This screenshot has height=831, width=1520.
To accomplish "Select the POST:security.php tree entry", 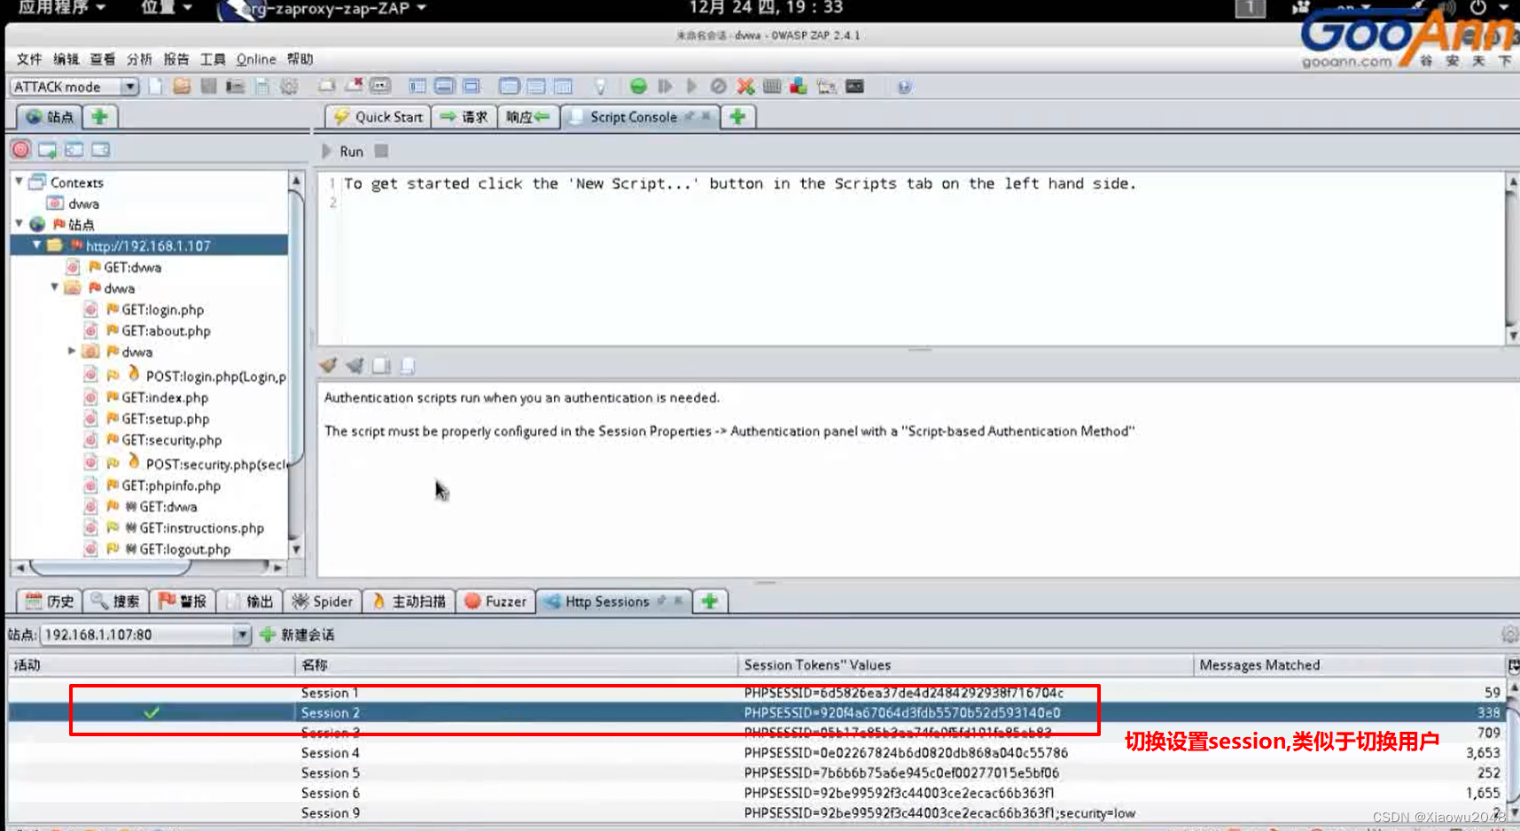I will pyautogui.click(x=215, y=463).
